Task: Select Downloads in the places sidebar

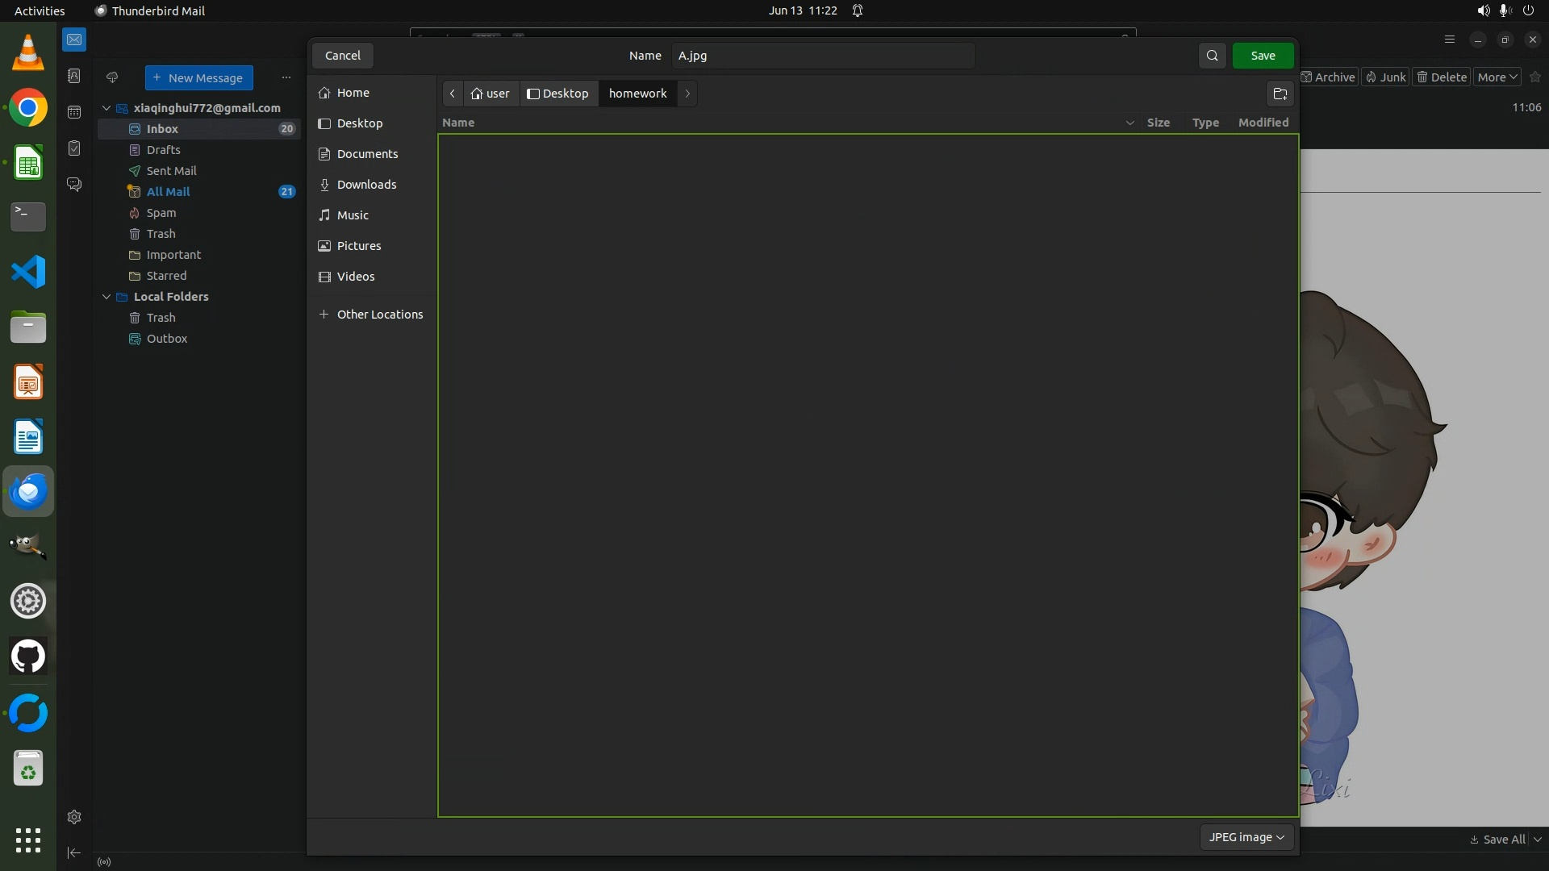Action: [366, 185]
